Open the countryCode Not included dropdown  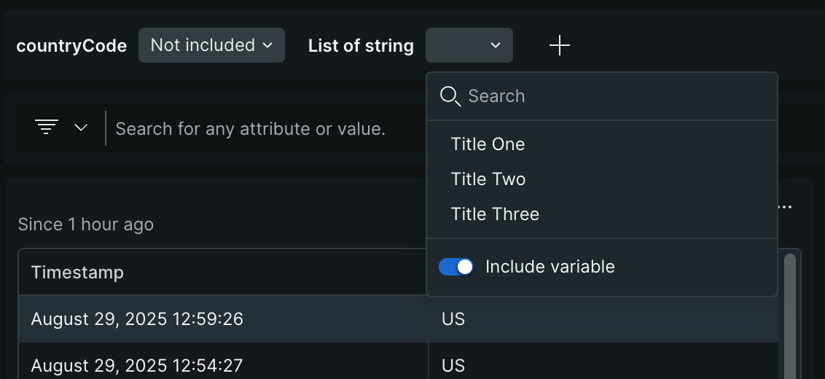click(211, 45)
